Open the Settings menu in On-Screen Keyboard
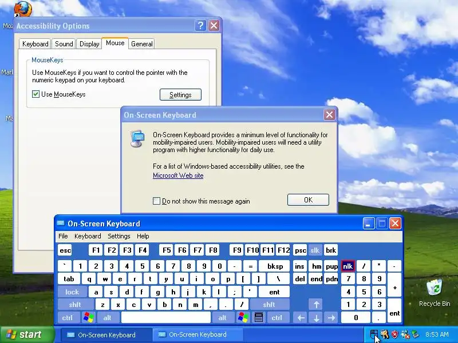 pyautogui.click(x=119, y=236)
